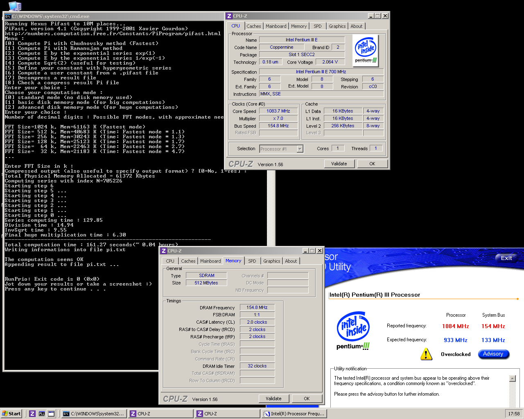
Task: Click OK in CPU-Z processor window
Action: [372, 164]
